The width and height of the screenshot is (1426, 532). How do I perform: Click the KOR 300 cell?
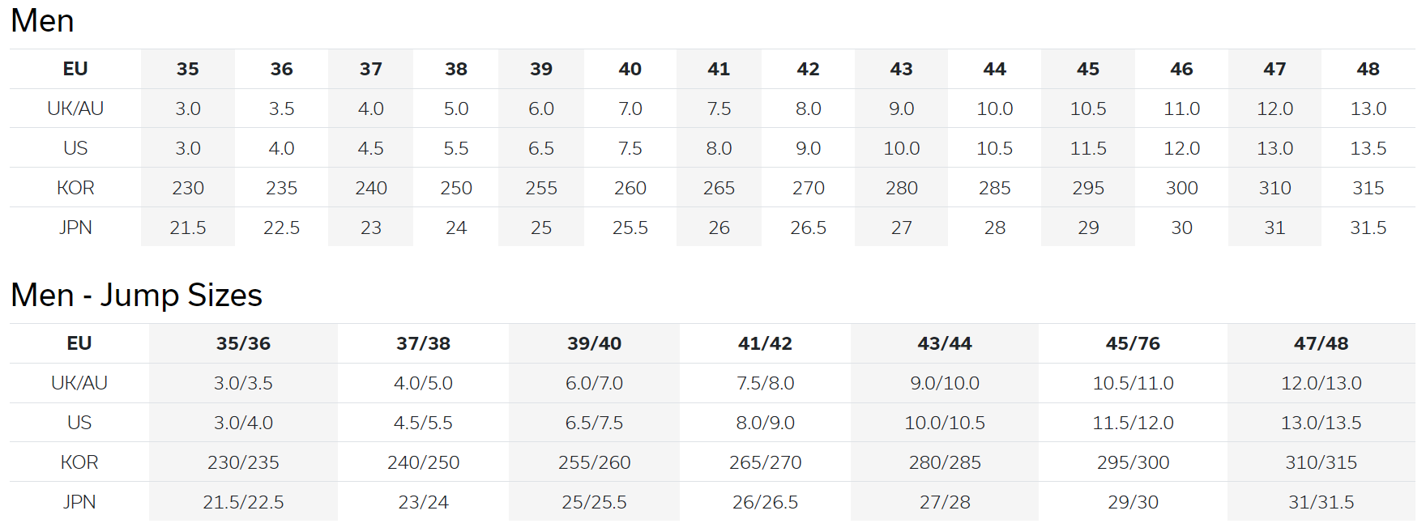(1181, 188)
